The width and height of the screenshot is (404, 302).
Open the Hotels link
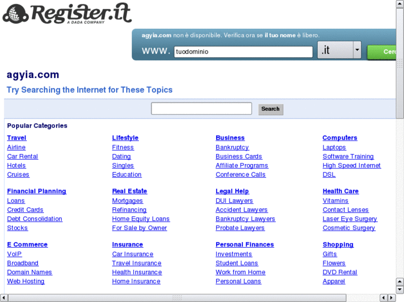[17, 166]
